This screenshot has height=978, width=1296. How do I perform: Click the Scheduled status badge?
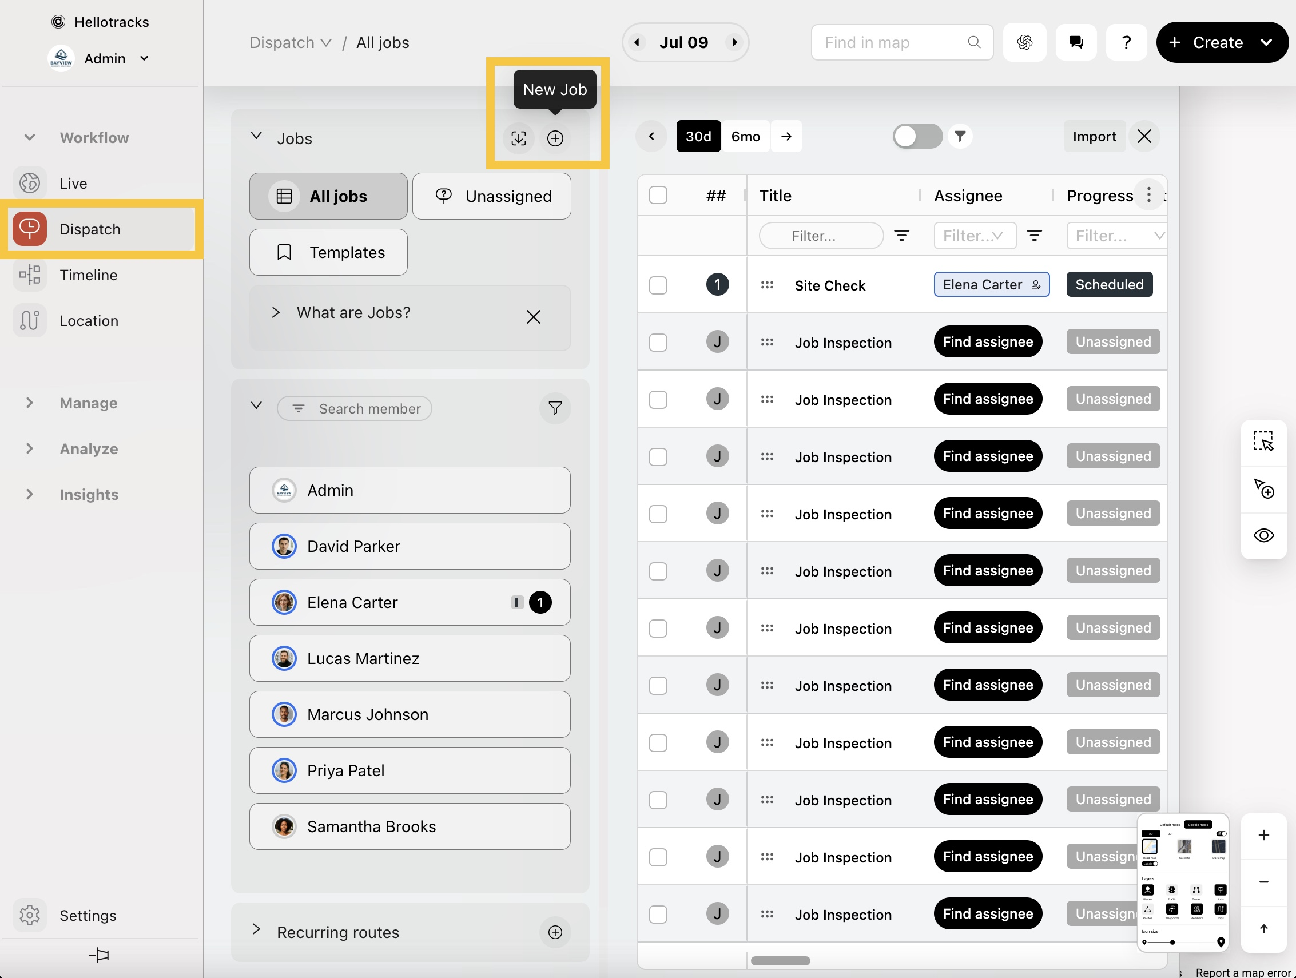click(x=1109, y=285)
